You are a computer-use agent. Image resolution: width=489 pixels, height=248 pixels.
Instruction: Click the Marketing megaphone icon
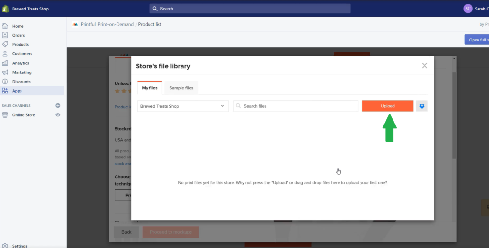point(5,72)
